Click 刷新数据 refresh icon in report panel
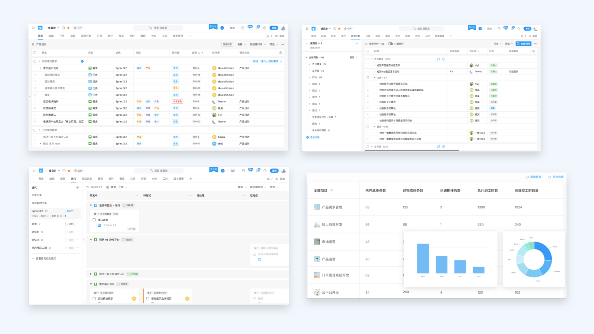The image size is (594, 334). coord(527,177)
